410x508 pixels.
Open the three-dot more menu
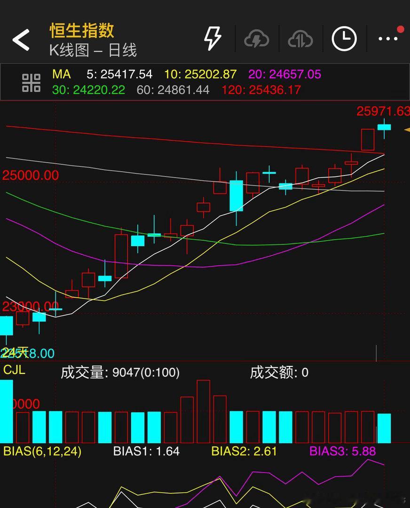388,39
